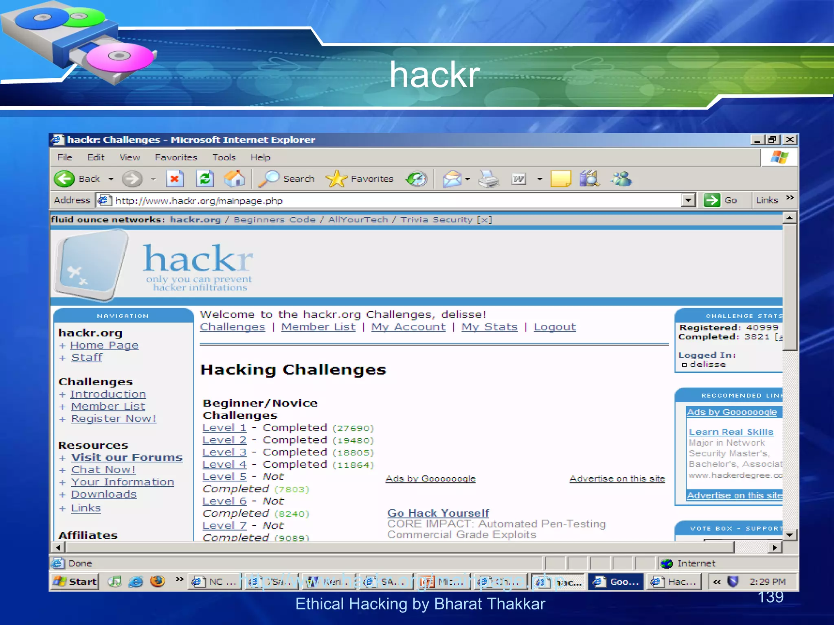Click the Back arrow button
834x625 pixels.
click(x=65, y=179)
